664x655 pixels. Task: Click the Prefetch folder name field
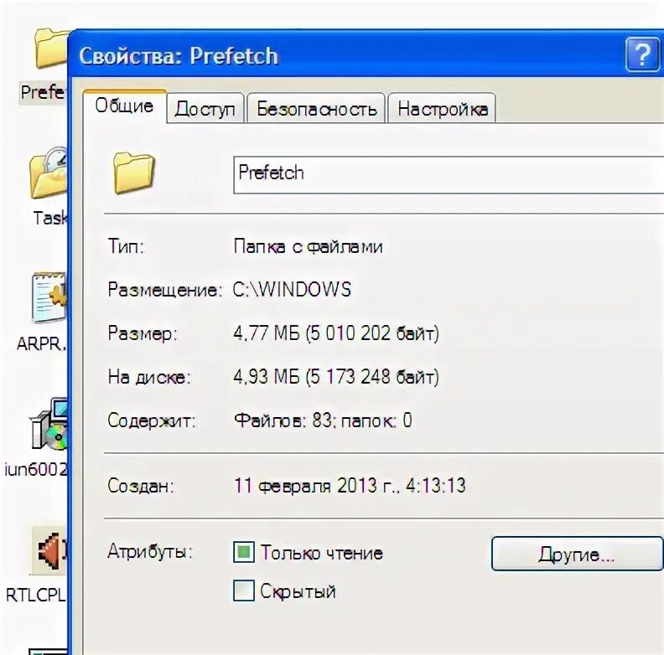tap(448, 174)
